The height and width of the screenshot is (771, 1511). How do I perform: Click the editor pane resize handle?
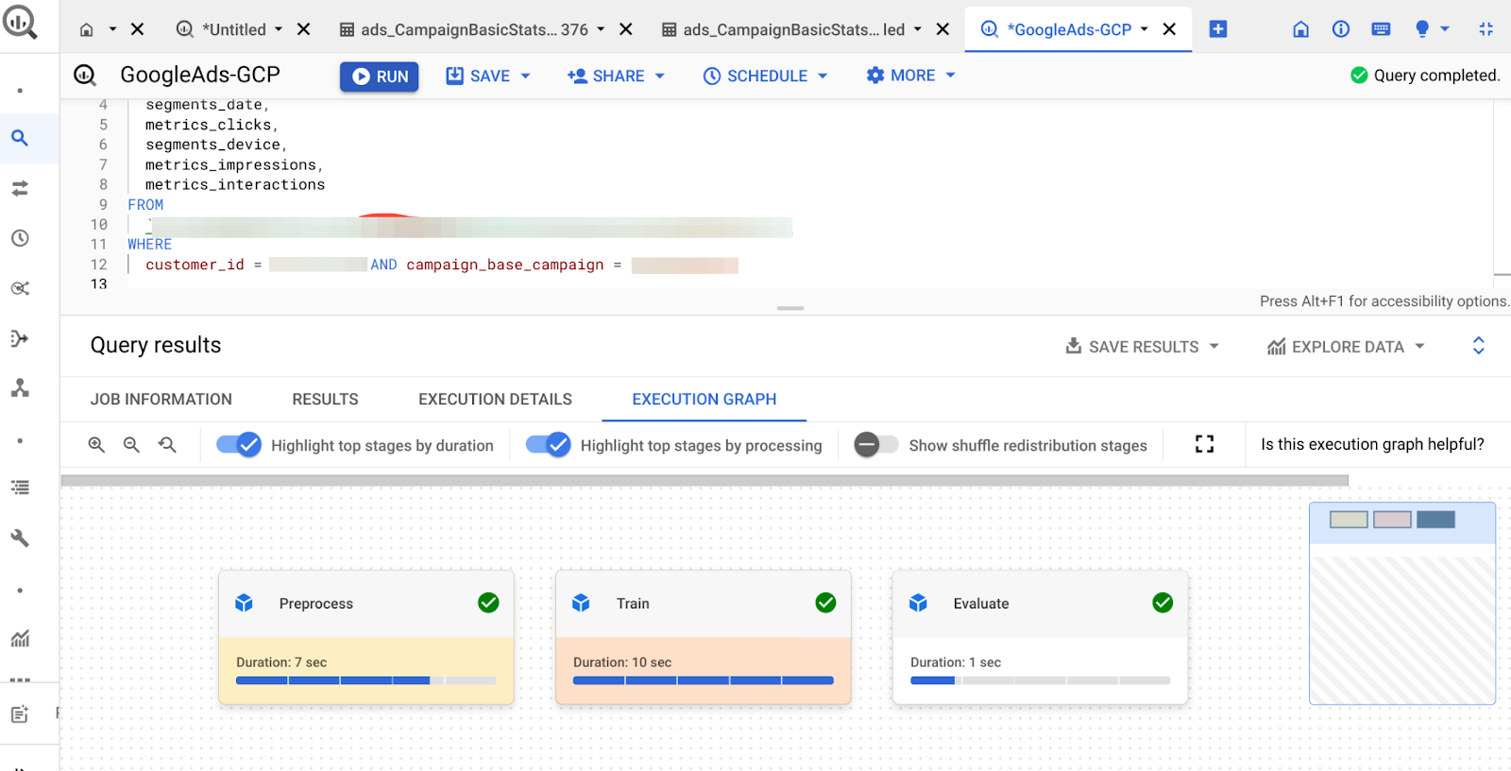coord(790,308)
